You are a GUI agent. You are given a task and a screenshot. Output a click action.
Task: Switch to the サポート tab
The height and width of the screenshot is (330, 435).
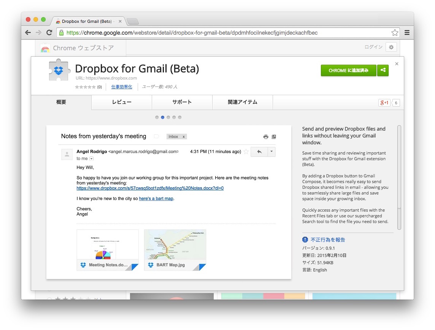pyautogui.click(x=182, y=102)
